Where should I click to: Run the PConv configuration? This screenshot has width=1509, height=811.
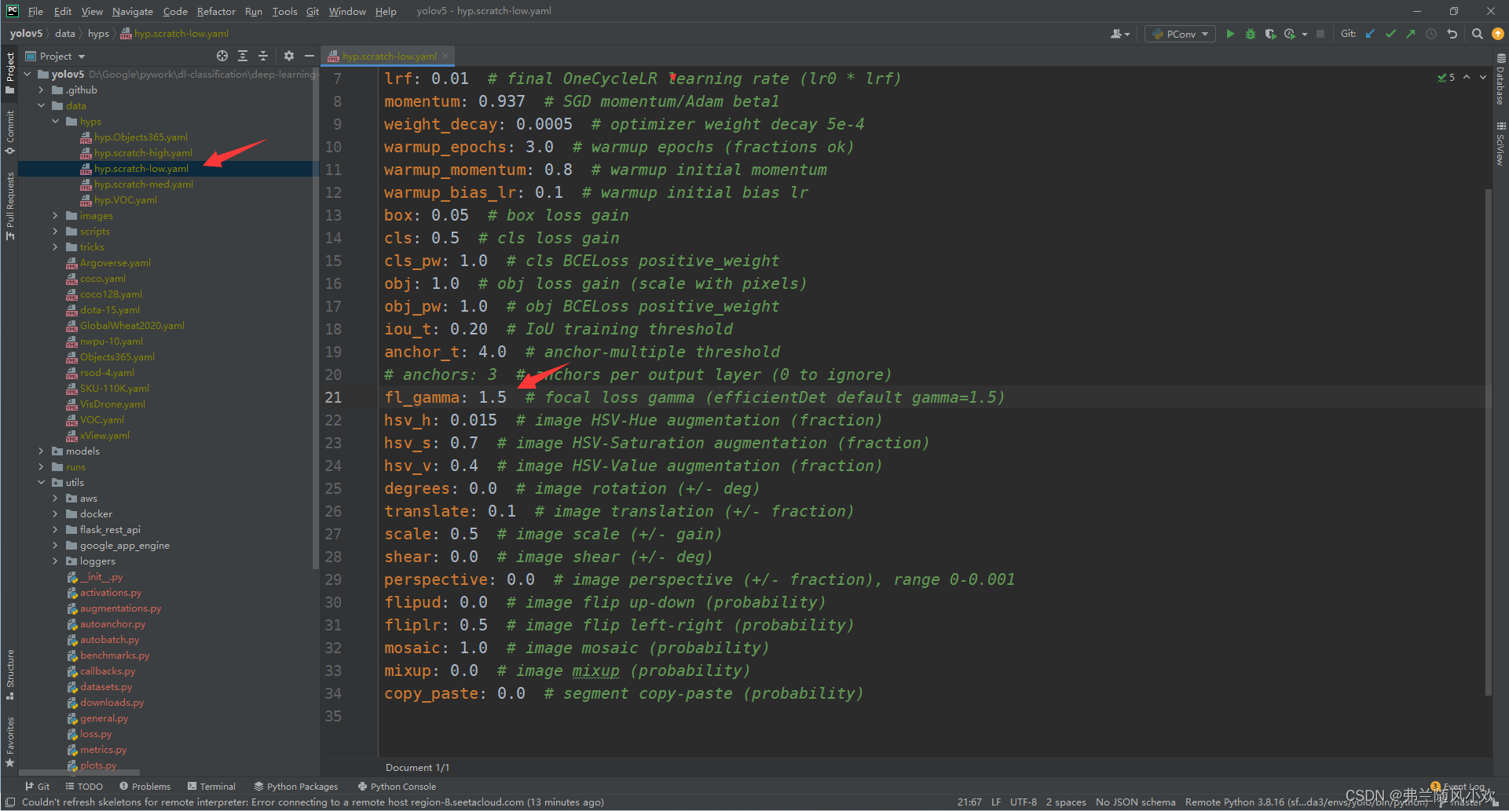tap(1230, 34)
